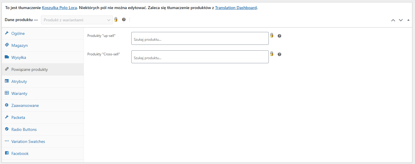The image size is (415, 164).
Task: Click the help tooltip icon for up-sell products
Action: pyautogui.click(x=279, y=36)
